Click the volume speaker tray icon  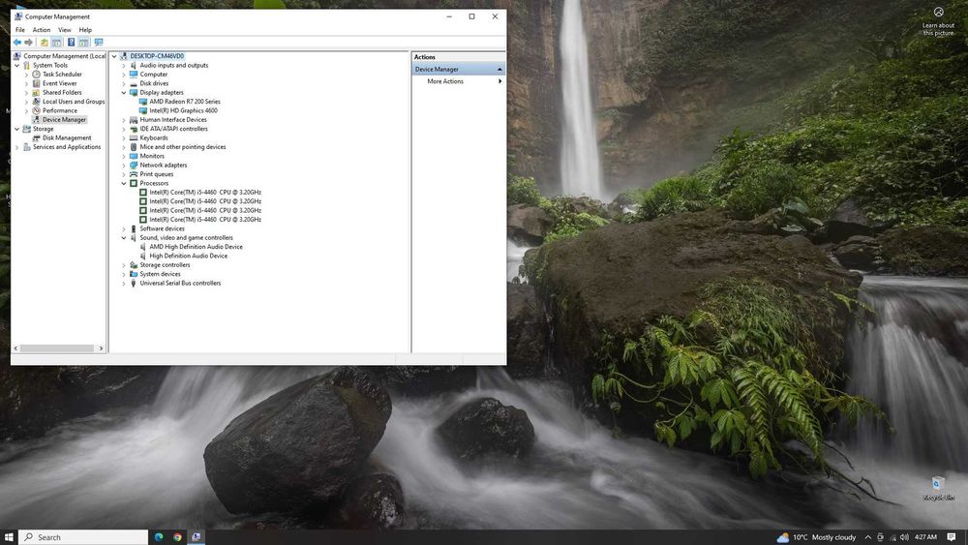tap(904, 537)
